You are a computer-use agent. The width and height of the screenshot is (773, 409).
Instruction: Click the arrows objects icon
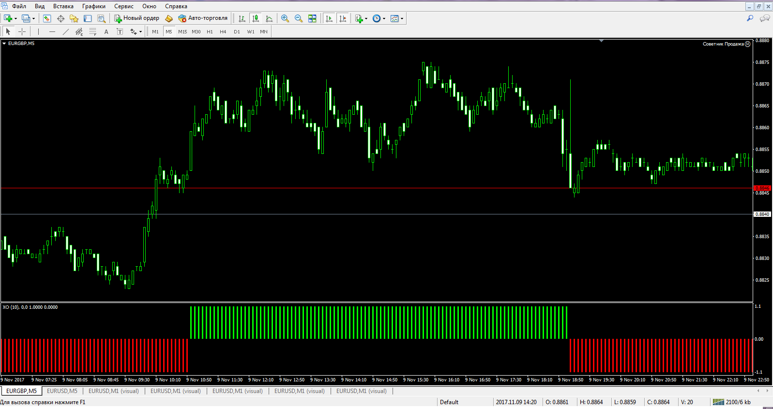pyautogui.click(x=133, y=31)
